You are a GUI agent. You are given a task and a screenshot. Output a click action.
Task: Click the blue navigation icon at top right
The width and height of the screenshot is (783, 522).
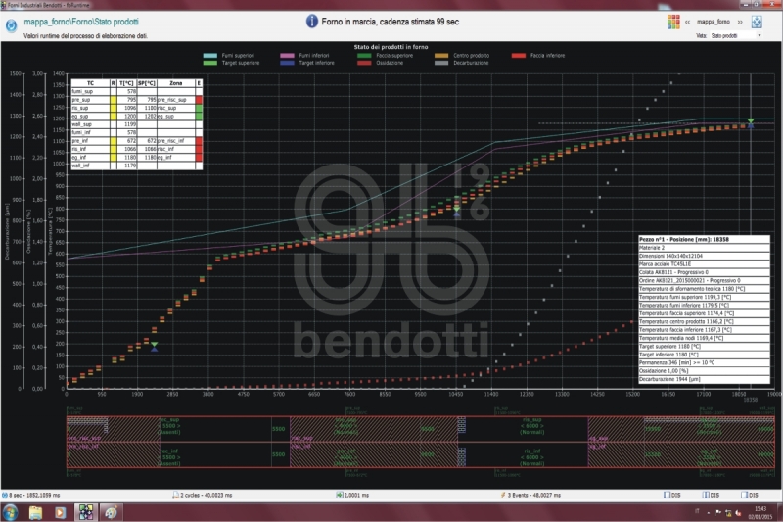757,21
